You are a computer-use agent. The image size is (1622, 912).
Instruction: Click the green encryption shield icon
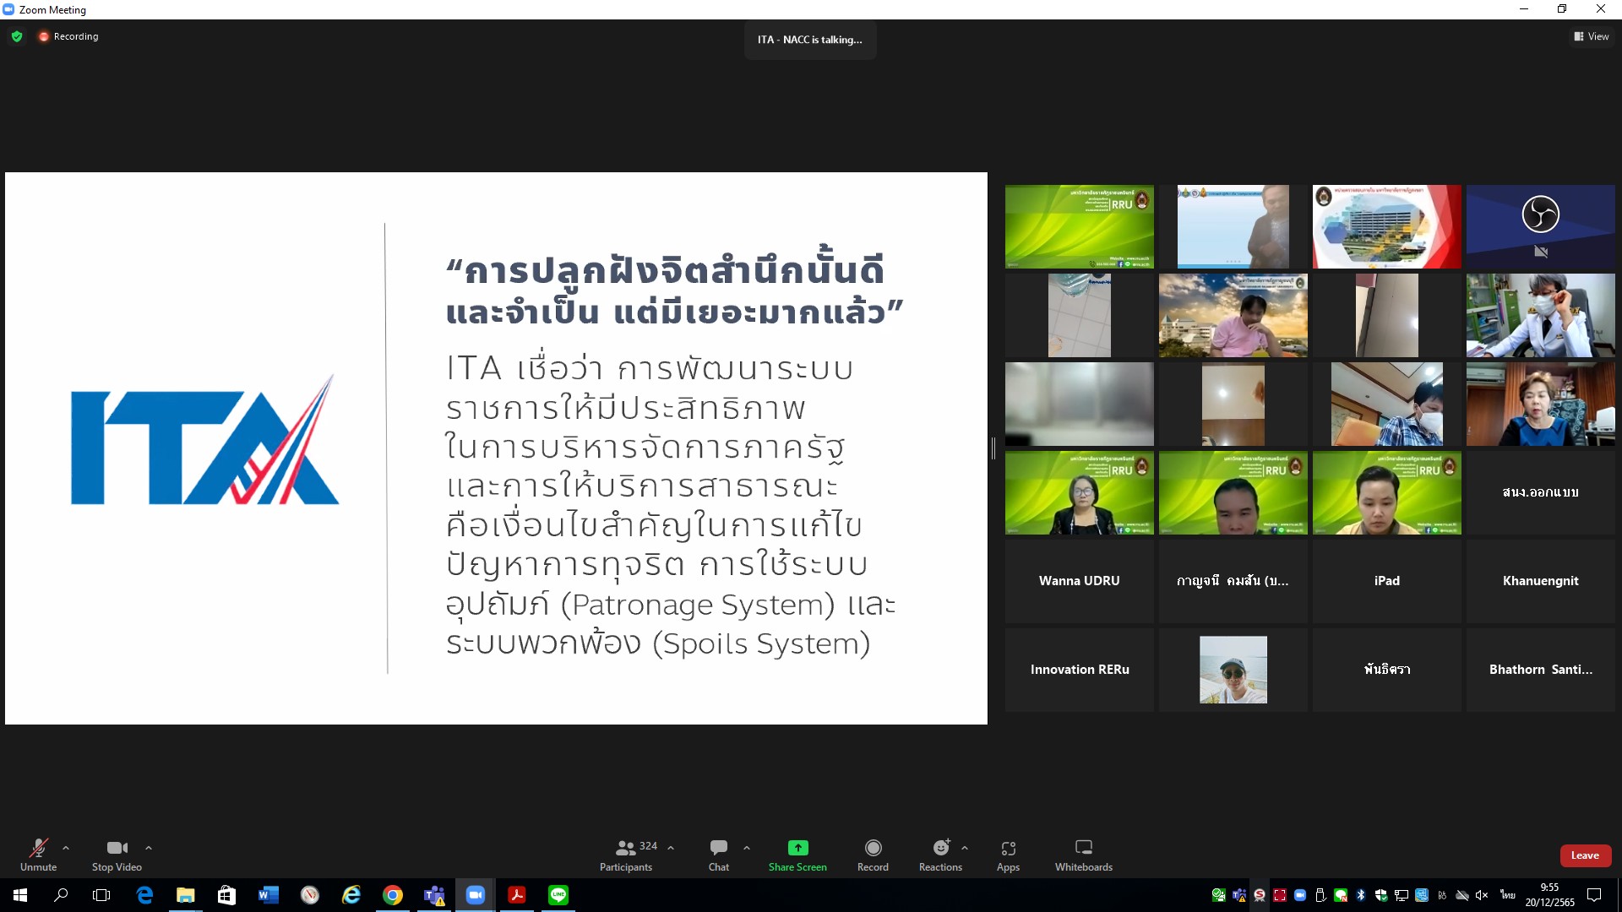tap(17, 36)
